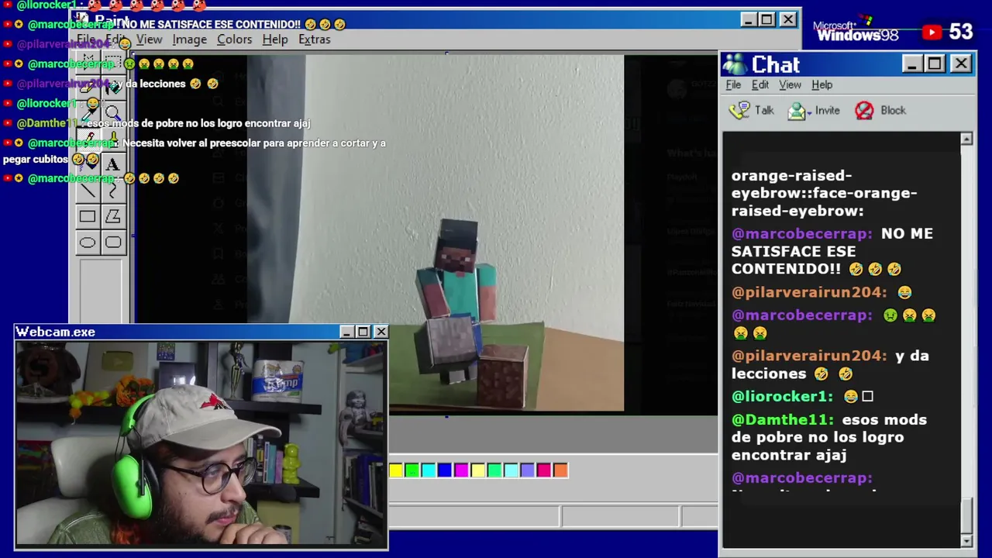This screenshot has width=992, height=558.
Task: Click Chat scrollbar down arrow
Action: tap(966, 540)
